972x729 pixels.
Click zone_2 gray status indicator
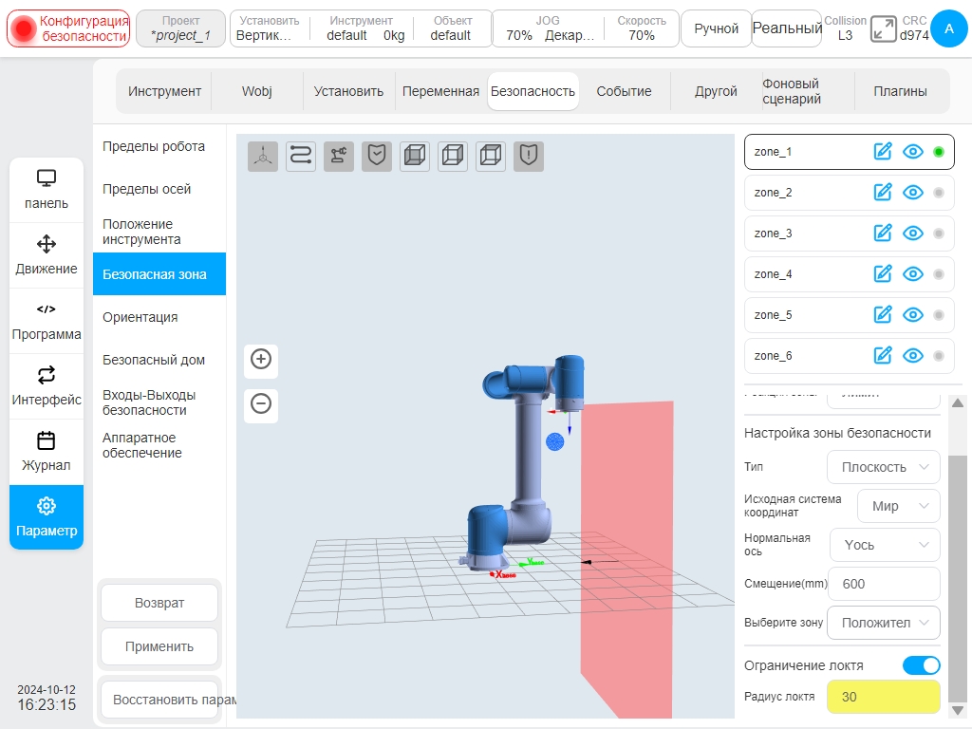point(939,193)
